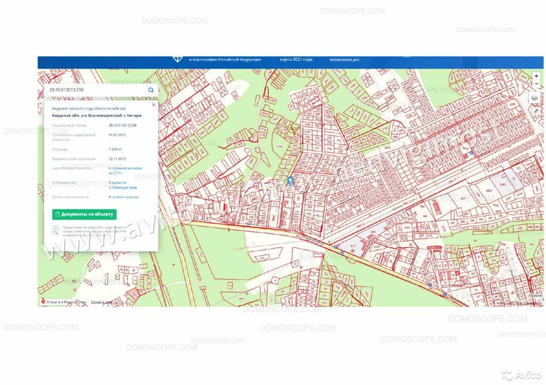Open the map layers switcher
The image size is (546, 385).
534,98
